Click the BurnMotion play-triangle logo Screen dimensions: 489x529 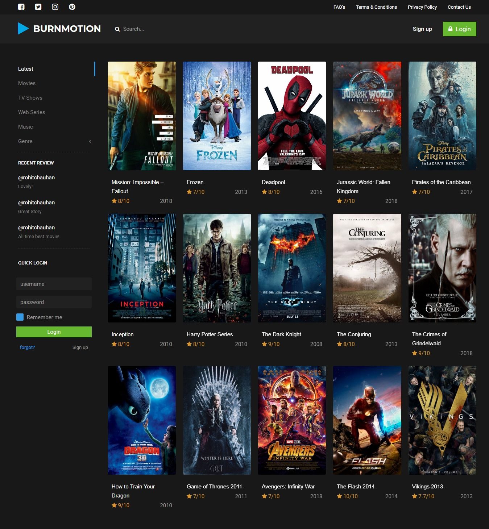point(23,29)
